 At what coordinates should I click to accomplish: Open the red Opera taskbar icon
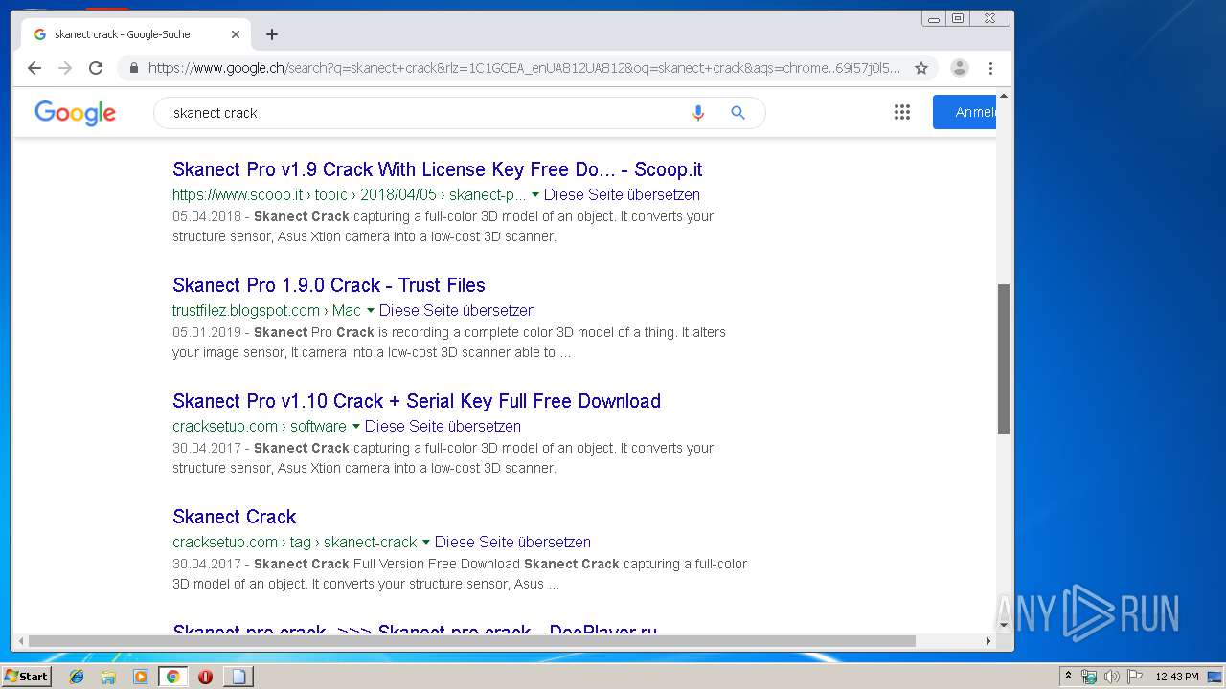205,677
